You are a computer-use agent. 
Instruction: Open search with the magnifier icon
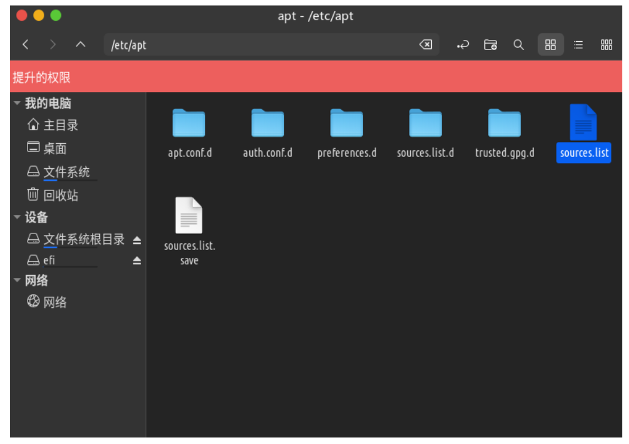pyautogui.click(x=518, y=44)
